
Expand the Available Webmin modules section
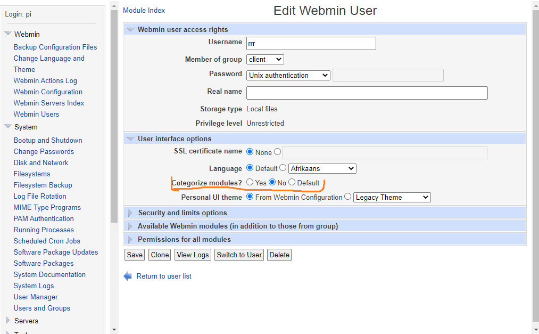pos(130,227)
